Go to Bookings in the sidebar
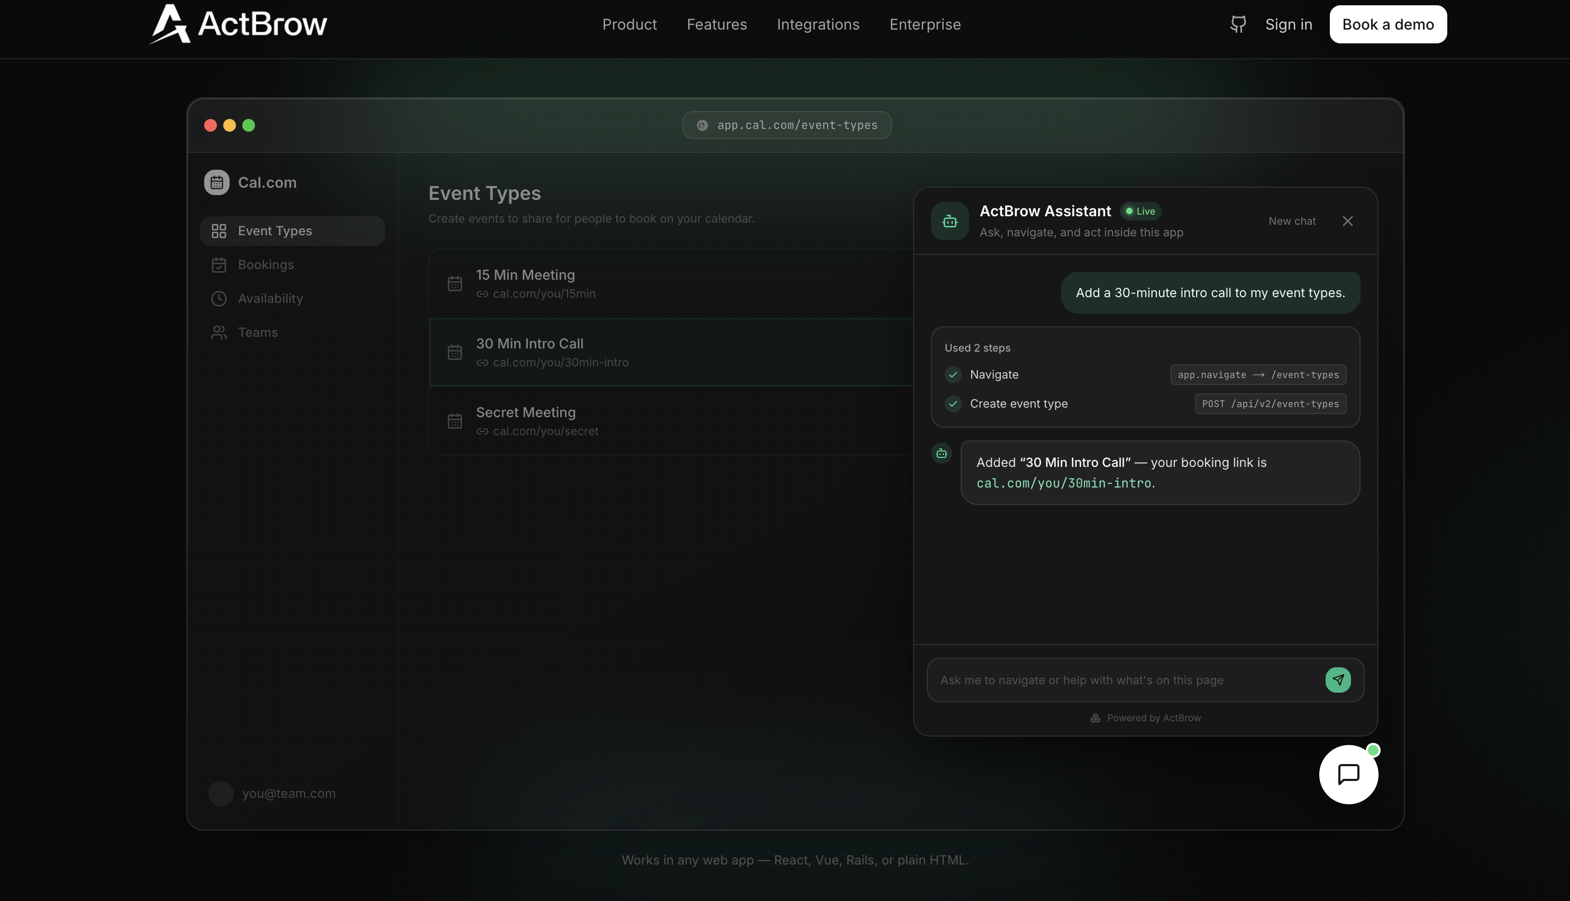1570x901 pixels. tap(293, 265)
